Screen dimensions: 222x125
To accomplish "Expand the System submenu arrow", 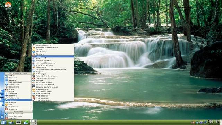I will coord(31,80).
